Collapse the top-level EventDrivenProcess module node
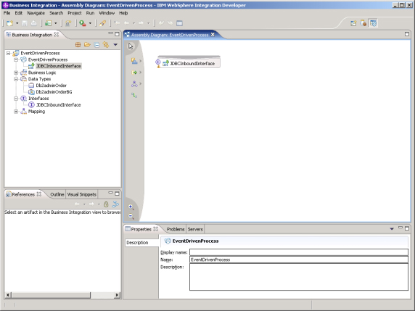The width and height of the screenshot is (415, 311). coord(8,53)
